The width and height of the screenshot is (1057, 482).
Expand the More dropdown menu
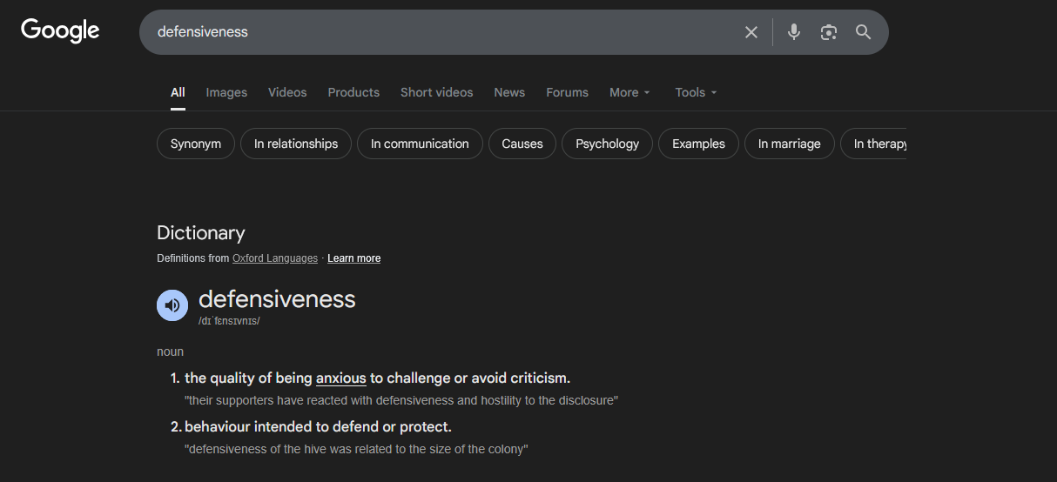629,92
